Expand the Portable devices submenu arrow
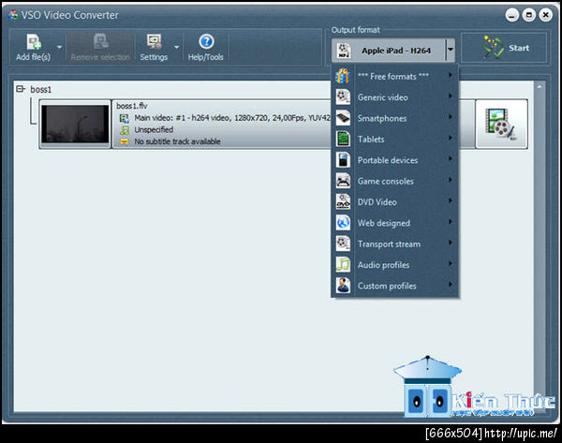This screenshot has height=443, width=562. 451,159
